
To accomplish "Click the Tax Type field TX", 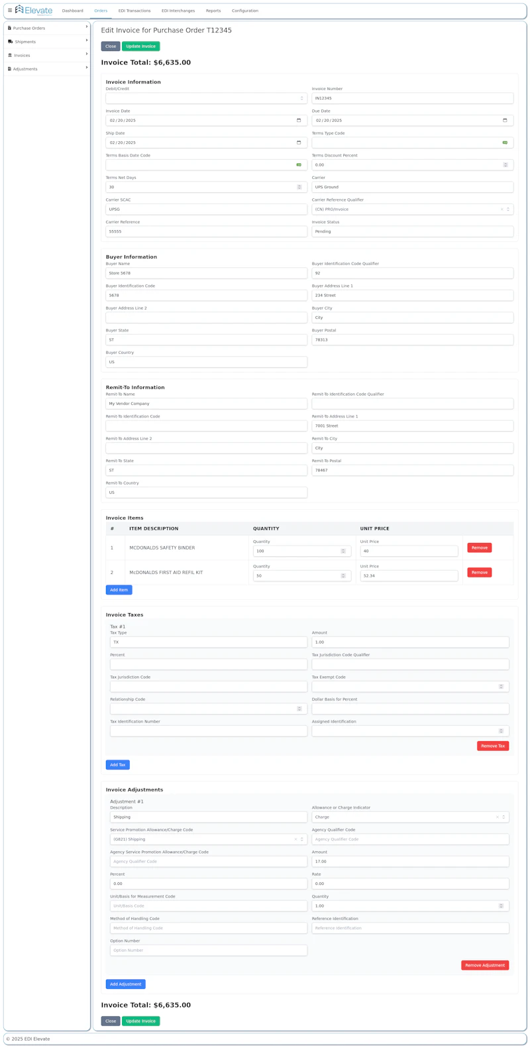I will (x=209, y=642).
